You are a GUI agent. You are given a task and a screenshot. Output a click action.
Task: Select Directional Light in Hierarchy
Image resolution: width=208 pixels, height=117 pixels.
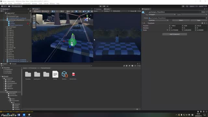point(13,17)
